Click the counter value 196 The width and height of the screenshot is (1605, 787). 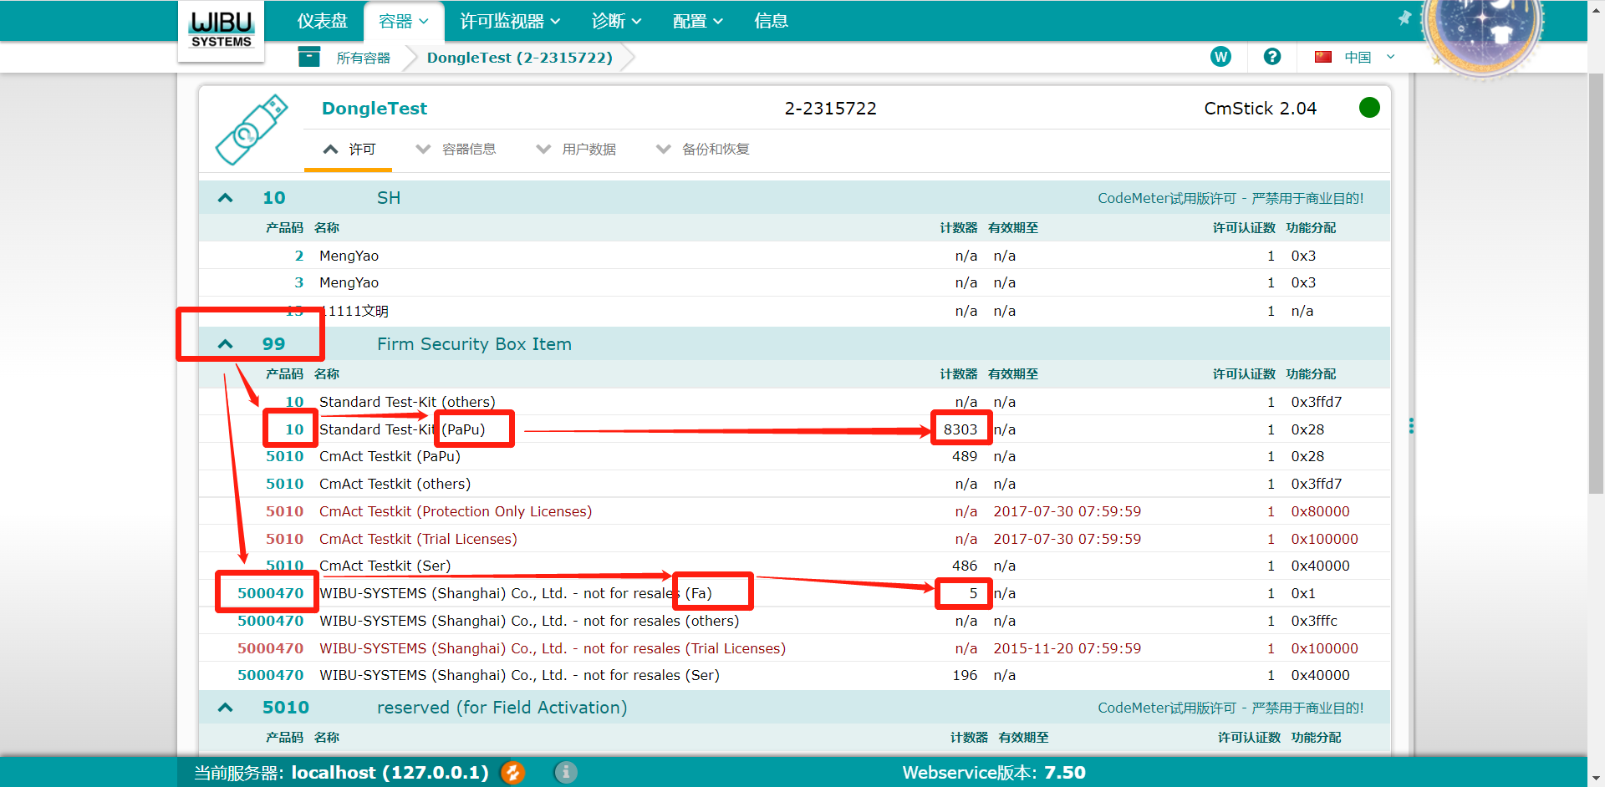pos(965,675)
